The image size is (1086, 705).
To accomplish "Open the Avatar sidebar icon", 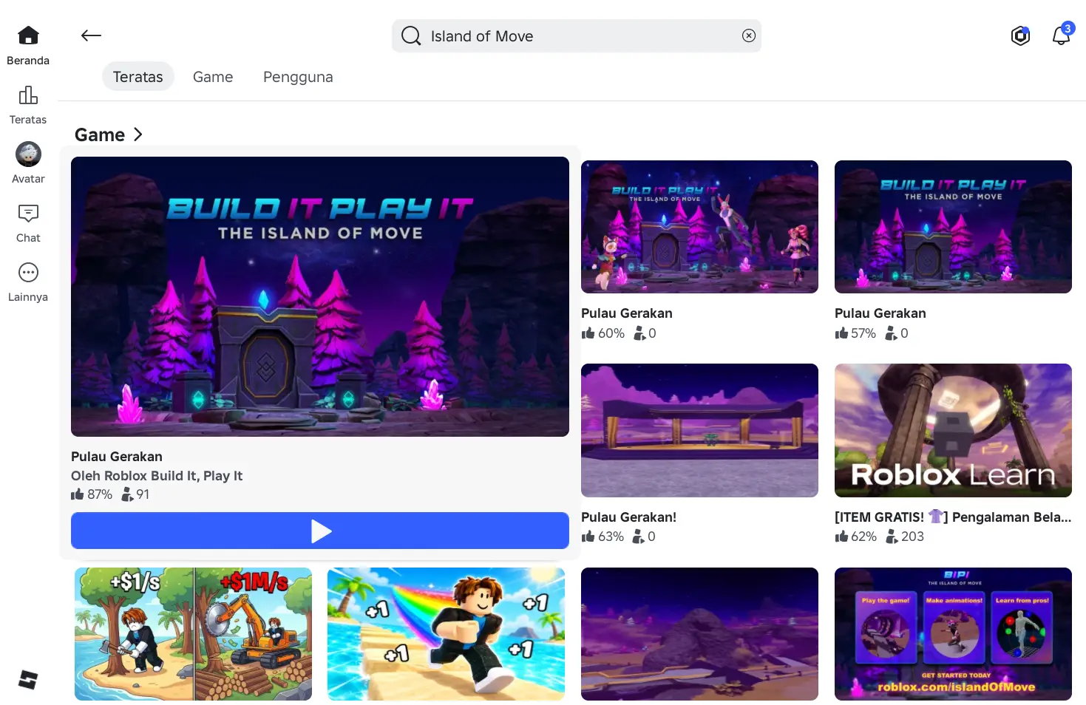I will pos(28,154).
